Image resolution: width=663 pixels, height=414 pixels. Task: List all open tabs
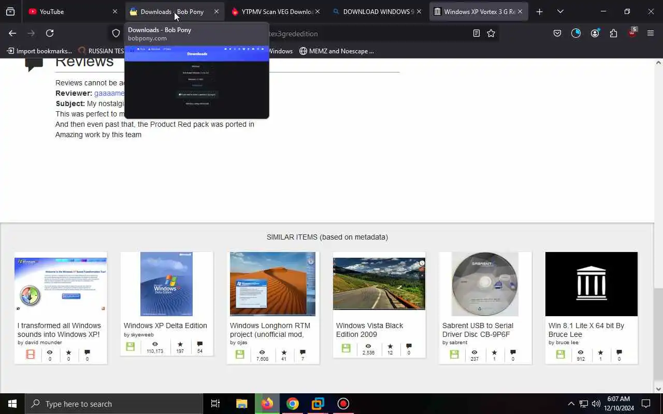pyautogui.click(x=560, y=11)
